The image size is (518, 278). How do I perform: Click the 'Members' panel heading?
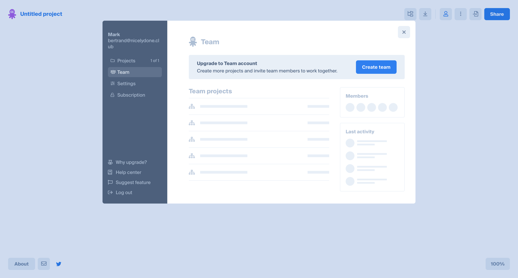(x=357, y=96)
